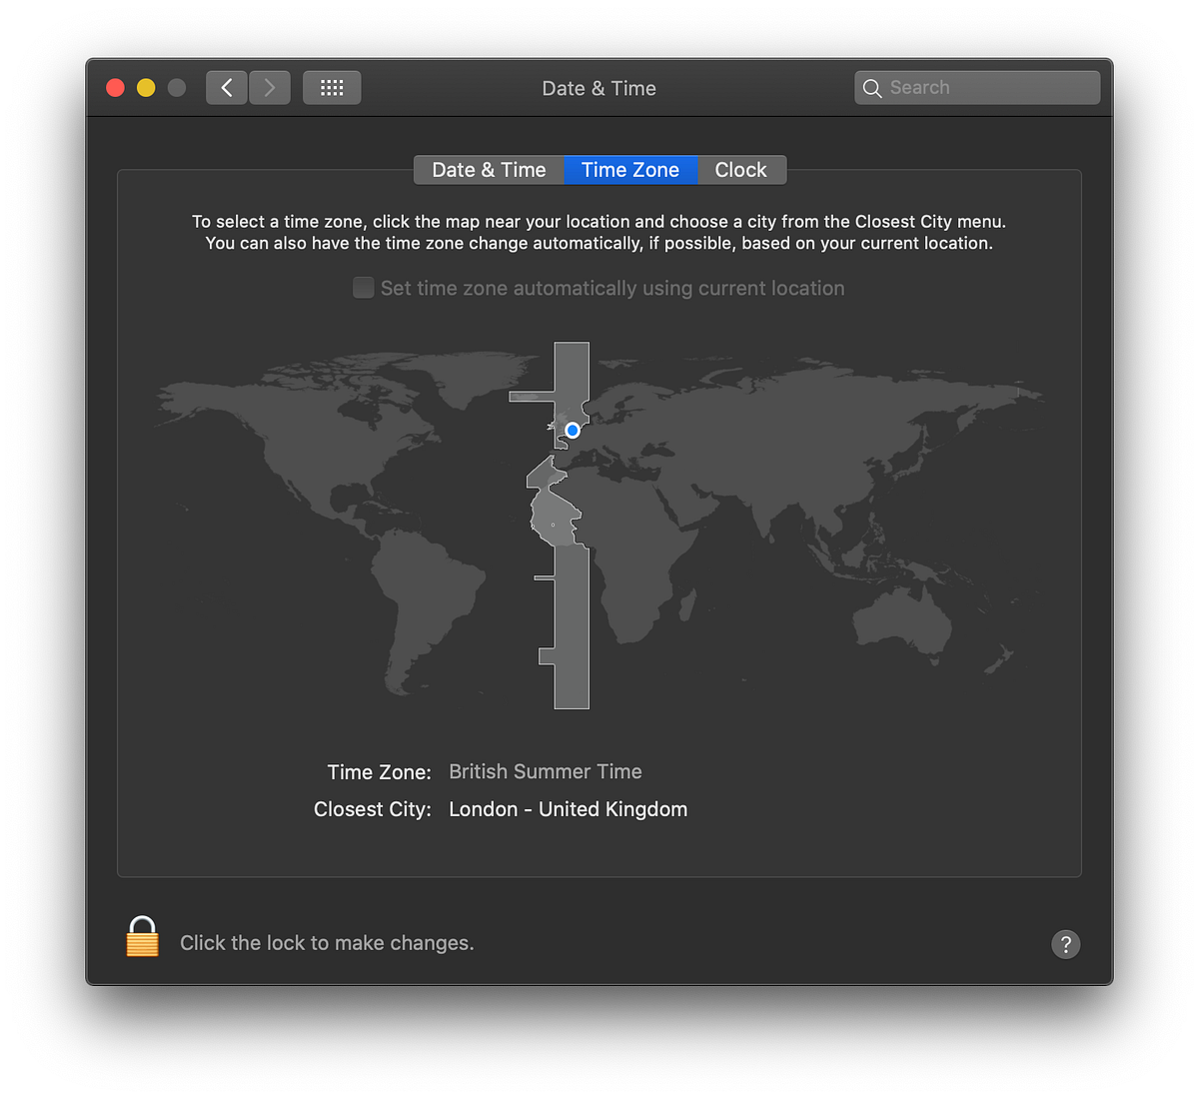Click the British Summer Time label

(x=545, y=771)
